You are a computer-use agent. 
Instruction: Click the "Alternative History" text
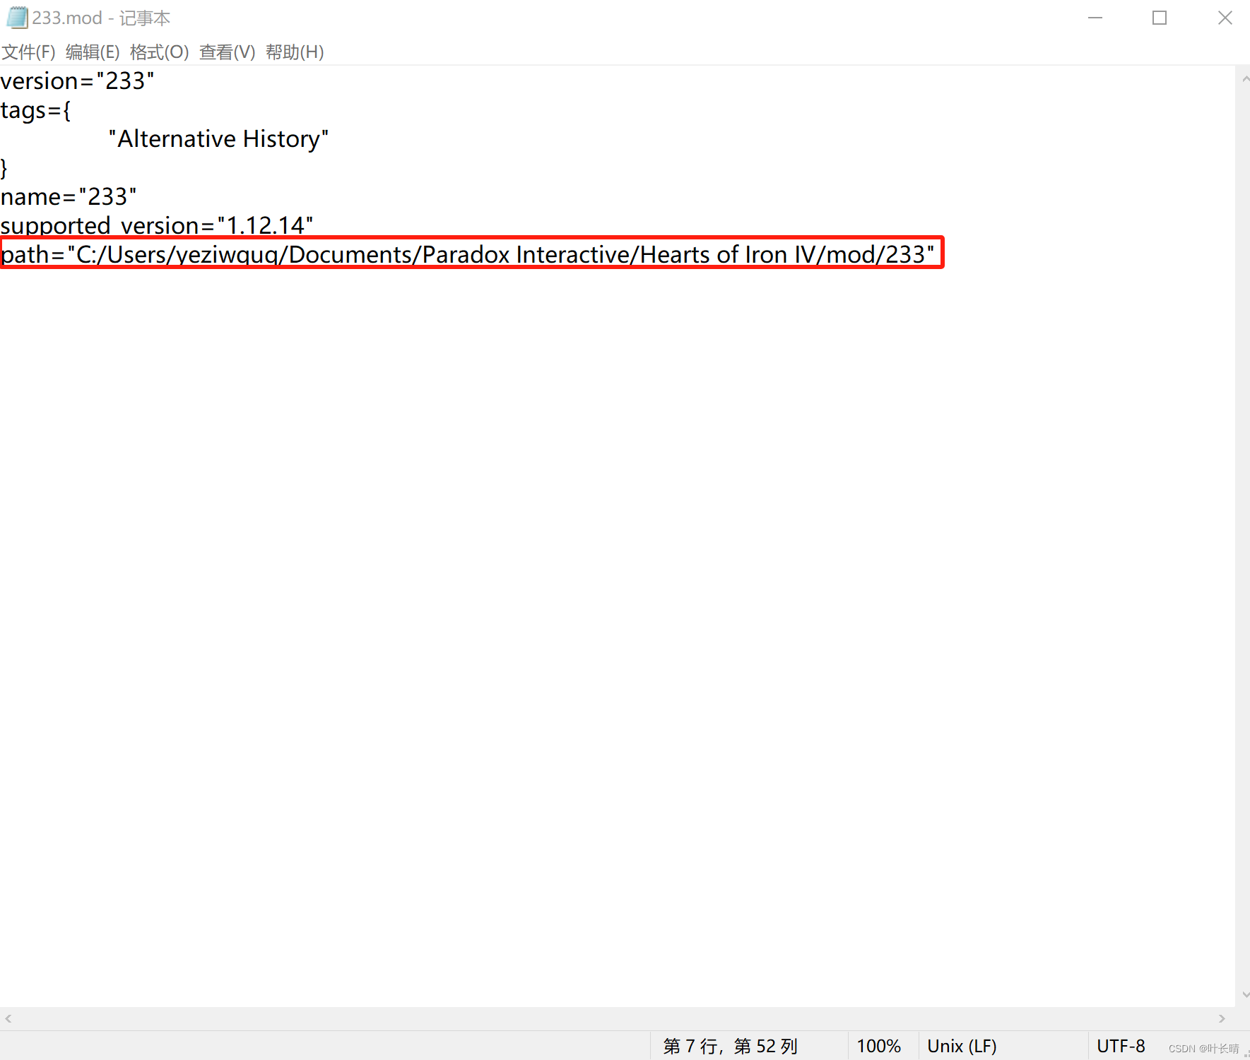[218, 139]
